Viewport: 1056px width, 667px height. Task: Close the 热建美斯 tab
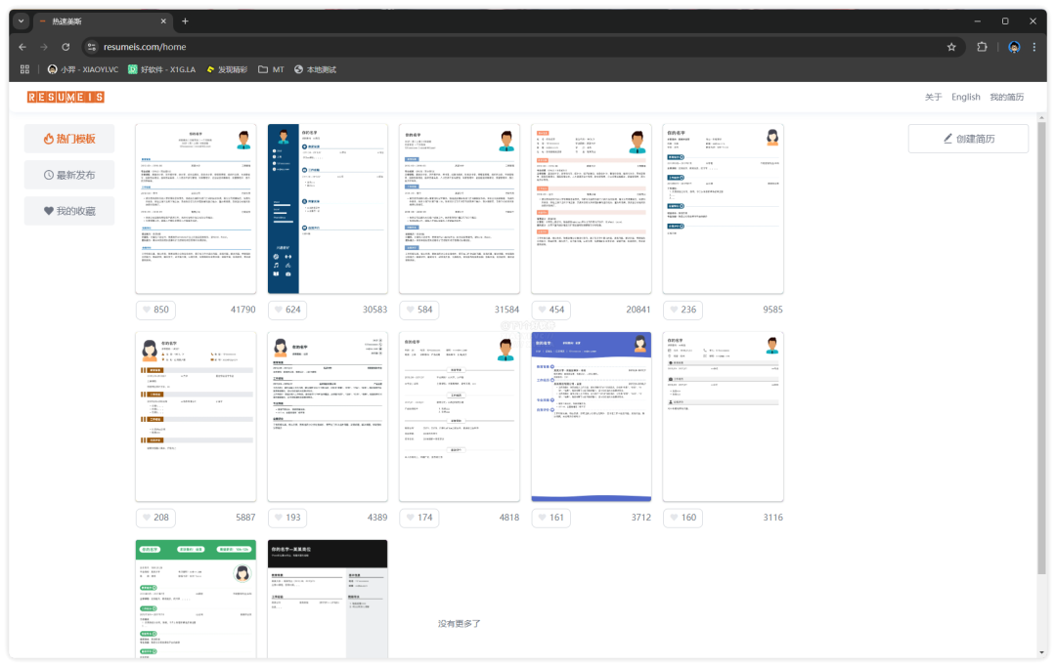click(x=163, y=21)
